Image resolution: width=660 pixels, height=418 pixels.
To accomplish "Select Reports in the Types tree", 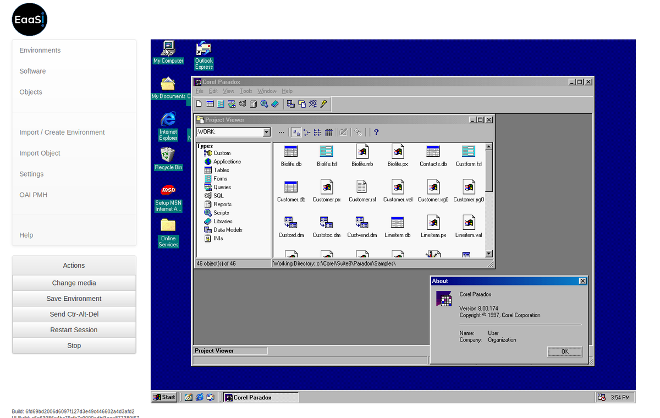I will coord(218,204).
